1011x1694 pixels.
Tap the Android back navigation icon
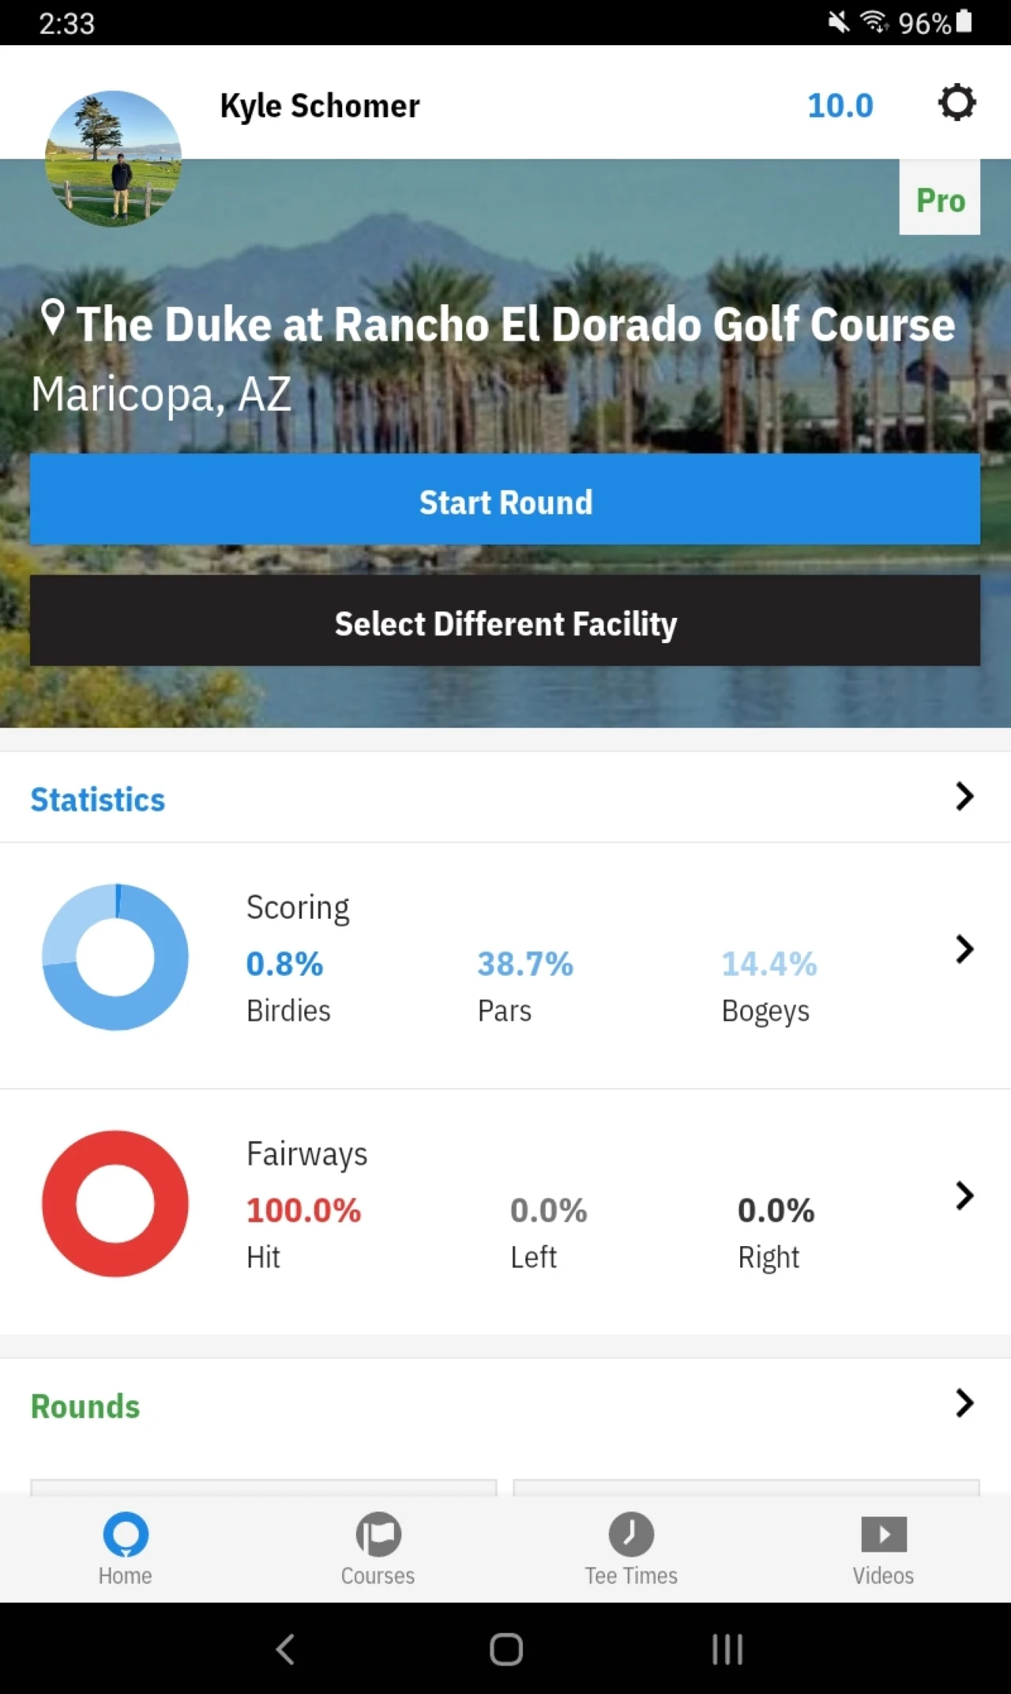pos(285,1649)
